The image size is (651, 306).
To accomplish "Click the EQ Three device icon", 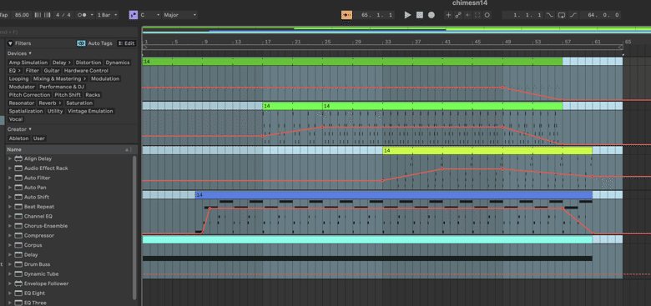I will 18,303.
